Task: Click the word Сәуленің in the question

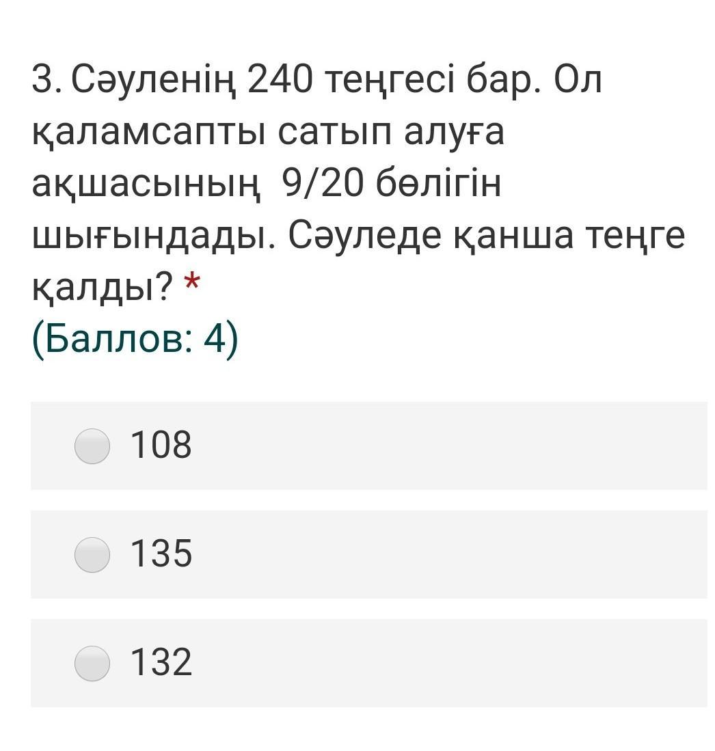Action: (153, 81)
